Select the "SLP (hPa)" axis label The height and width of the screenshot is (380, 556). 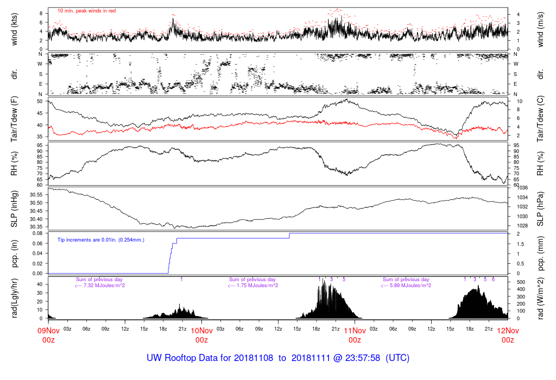pos(540,209)
